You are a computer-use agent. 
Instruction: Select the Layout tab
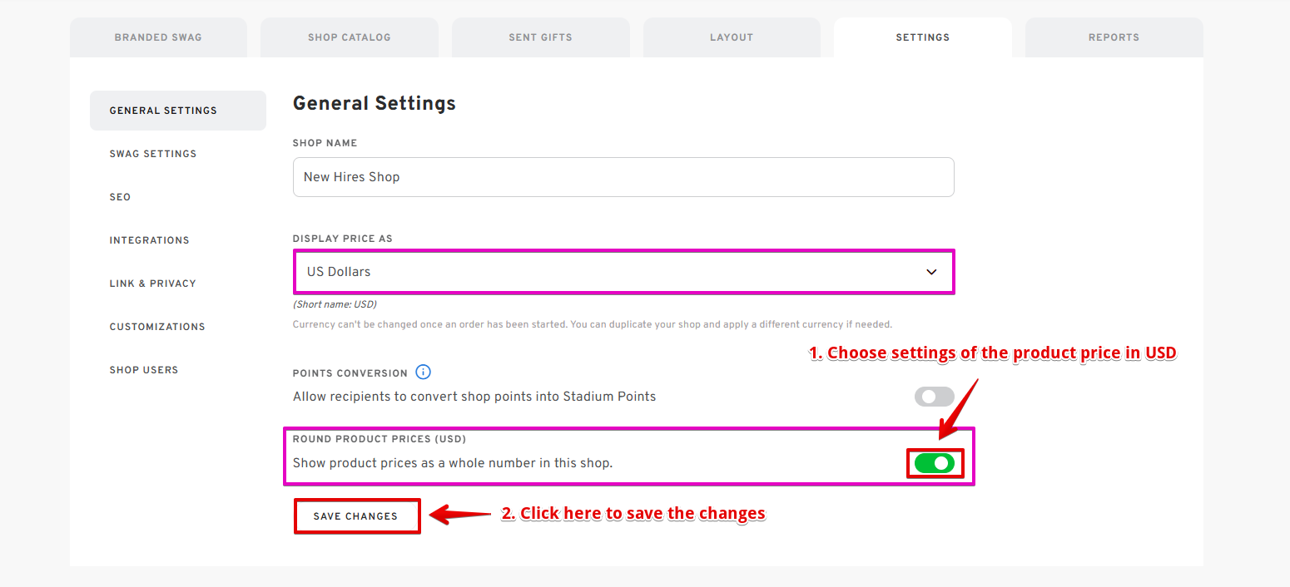732,37
